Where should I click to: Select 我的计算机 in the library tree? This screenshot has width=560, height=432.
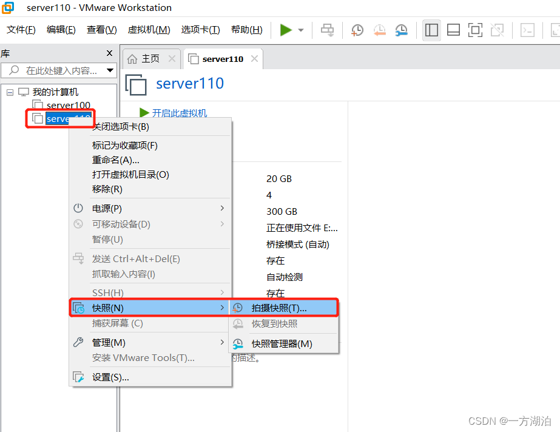coord(55,92)
